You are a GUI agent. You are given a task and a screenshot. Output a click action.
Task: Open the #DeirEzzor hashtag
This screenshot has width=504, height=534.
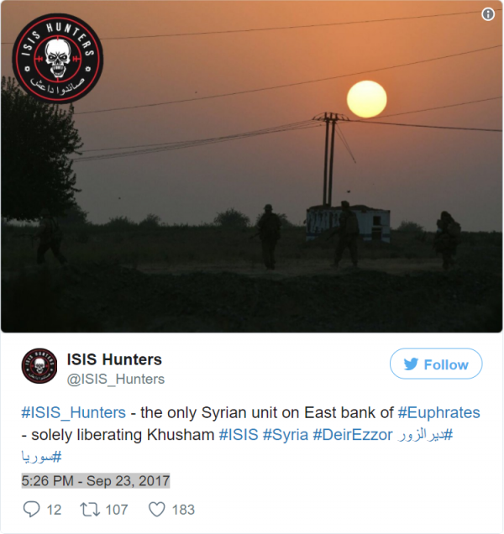(x=352, y=435)
